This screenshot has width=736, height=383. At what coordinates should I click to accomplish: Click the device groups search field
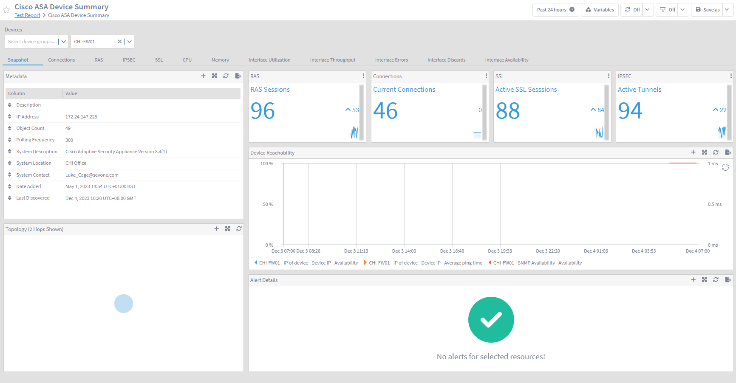point(31,42)
